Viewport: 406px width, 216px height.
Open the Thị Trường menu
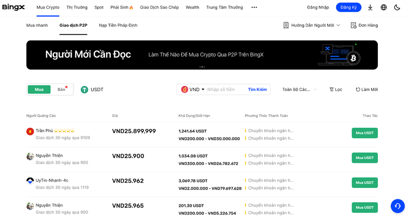point(77,7)
